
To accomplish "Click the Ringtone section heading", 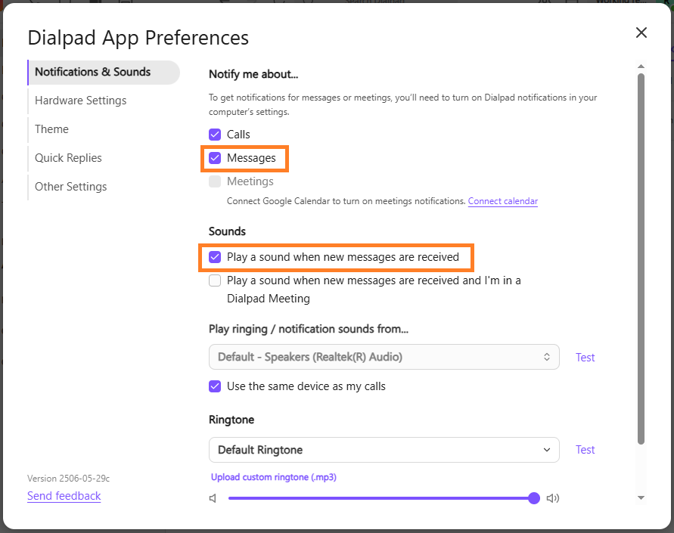I will 231,420.
